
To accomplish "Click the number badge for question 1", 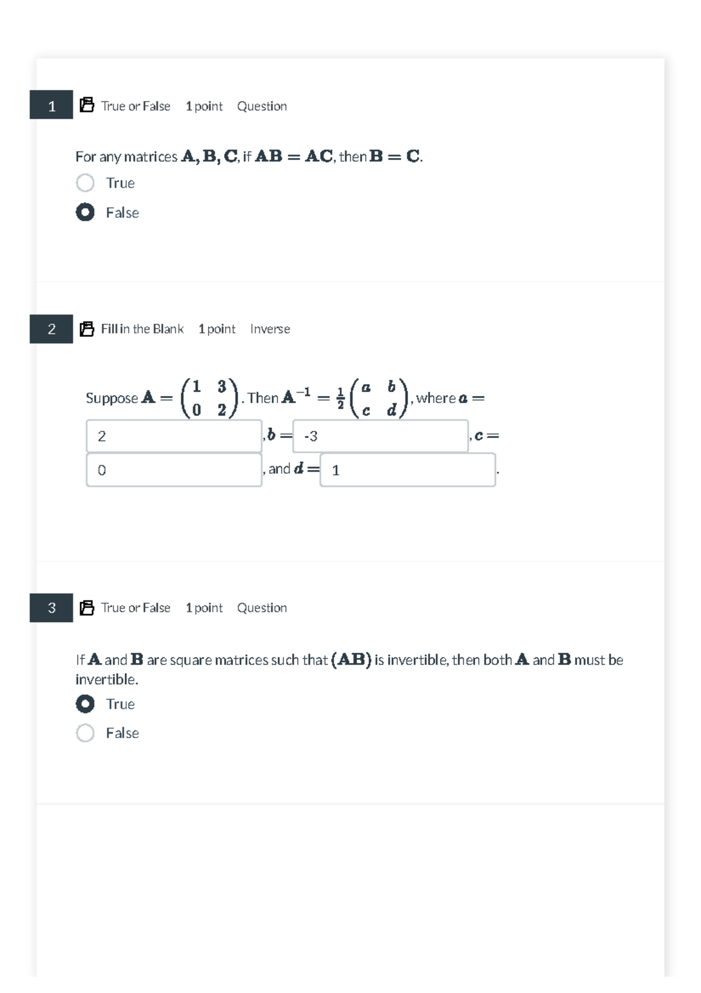I will (52, 106).
